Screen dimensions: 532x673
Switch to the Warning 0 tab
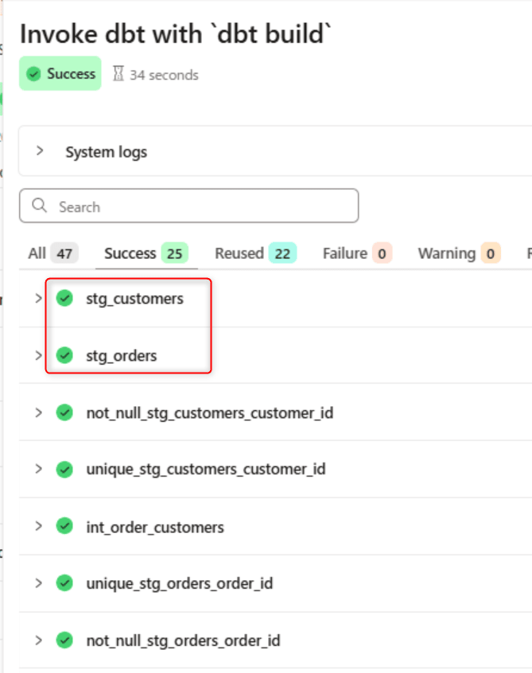pyautogui.click(x=459, y=253)
